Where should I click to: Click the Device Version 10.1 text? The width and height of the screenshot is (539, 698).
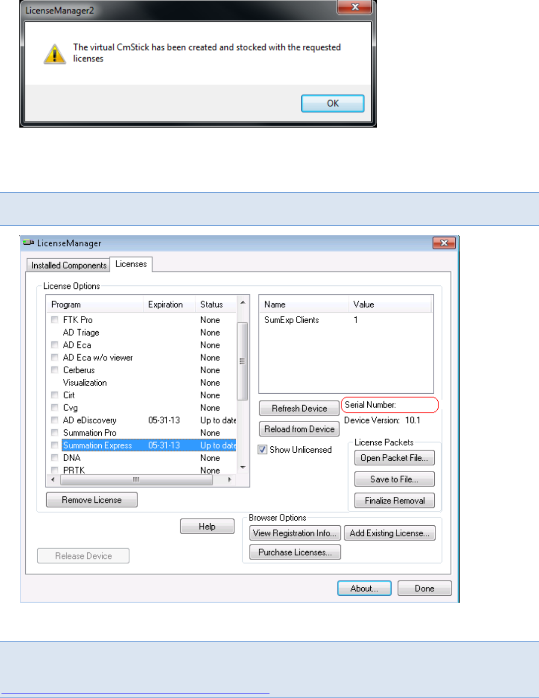[x=382, y=420]
